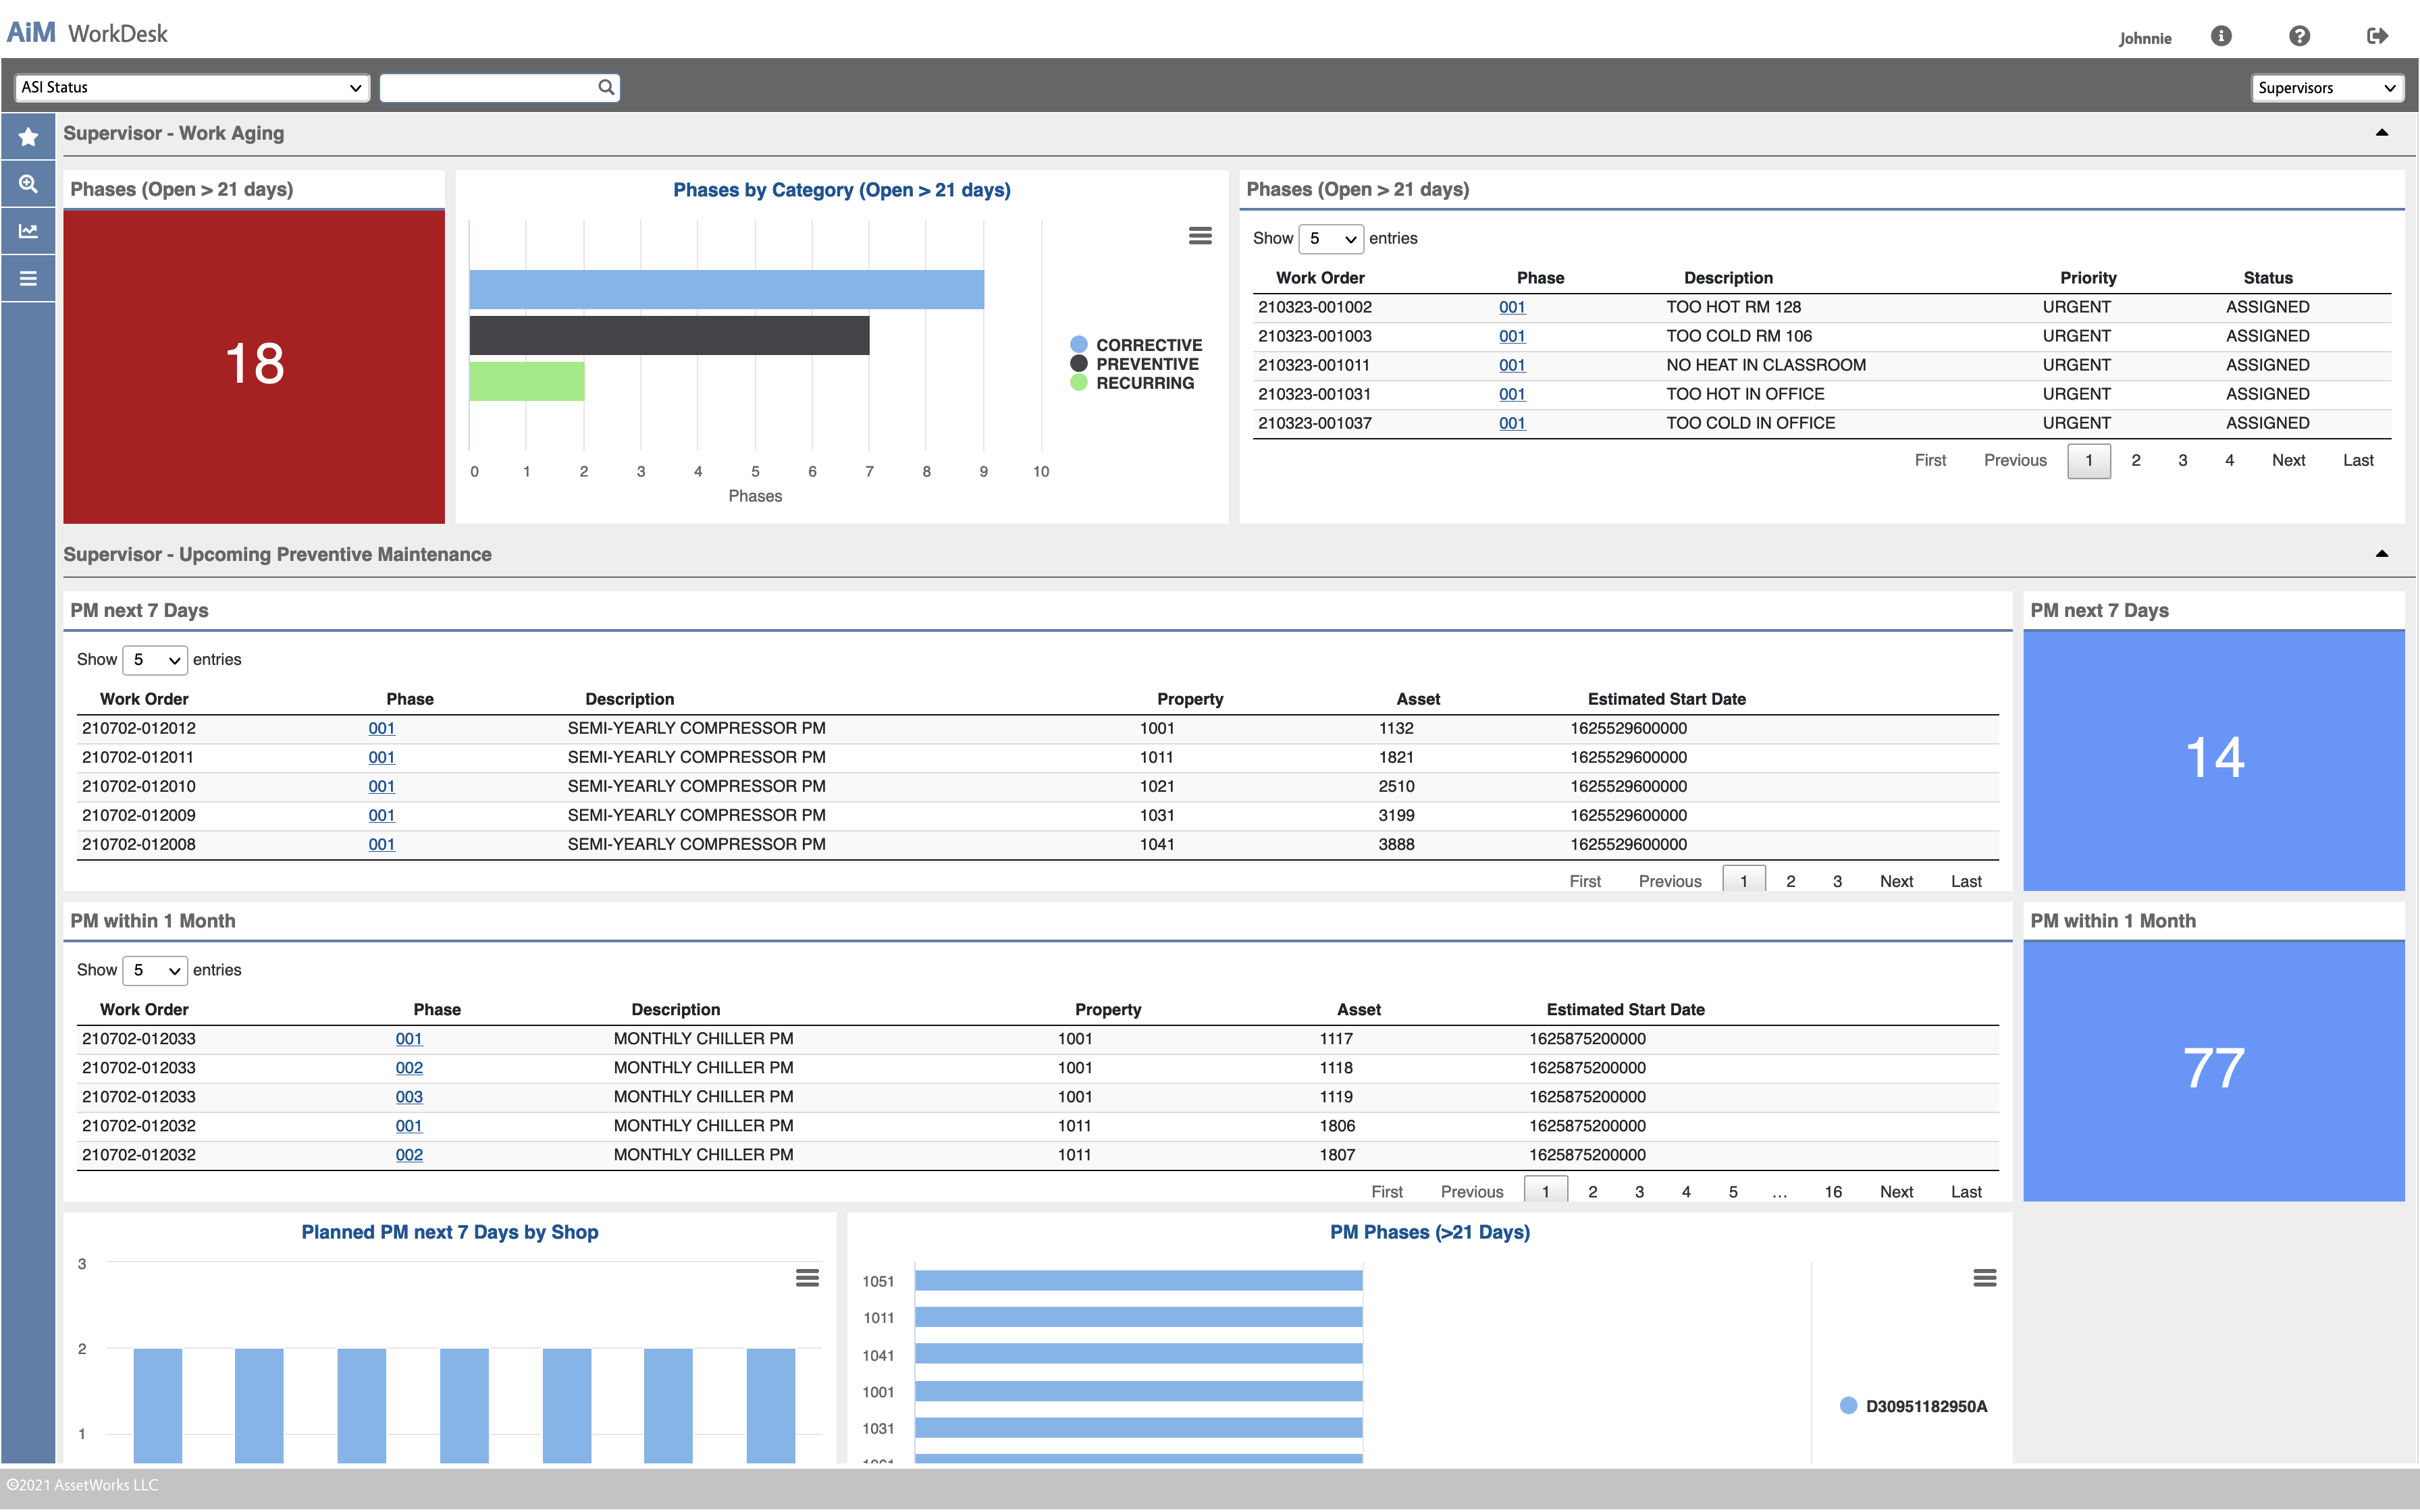Viewport: 2420px width, 1512px height.
Task: Open the hamburger menu sidebar icon
Action: (x=28, y=278)
